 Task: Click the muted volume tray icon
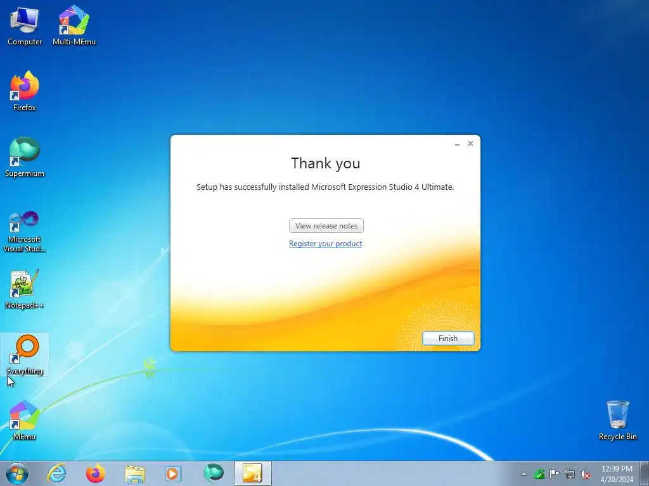pyautogui.click(x=585, y=474)
